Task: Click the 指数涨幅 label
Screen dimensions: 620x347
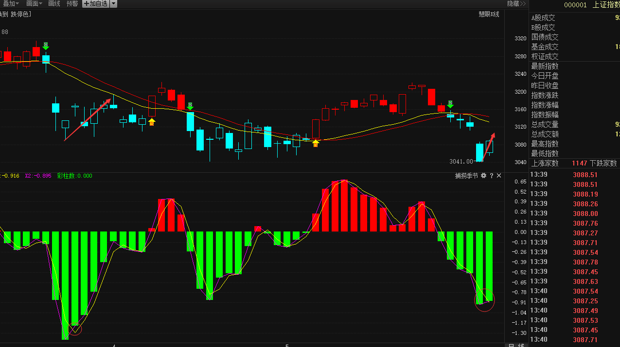Action: click(x=545, y=105)
